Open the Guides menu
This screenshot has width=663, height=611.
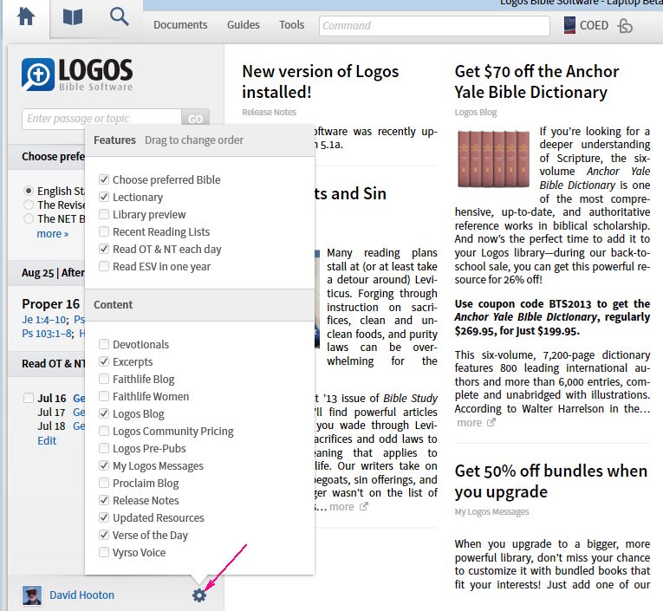(244, 25)
